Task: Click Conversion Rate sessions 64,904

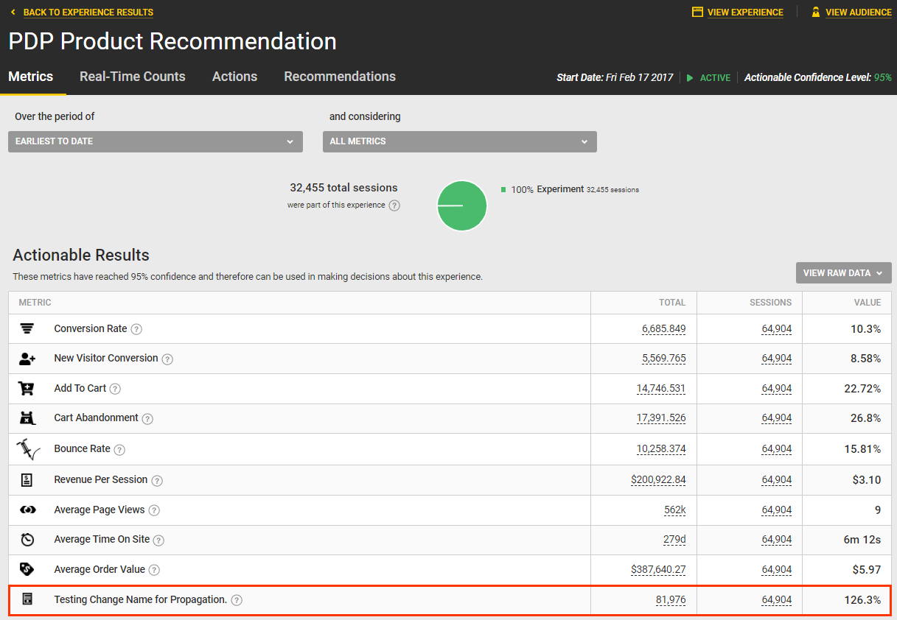Action: point(777,329)
